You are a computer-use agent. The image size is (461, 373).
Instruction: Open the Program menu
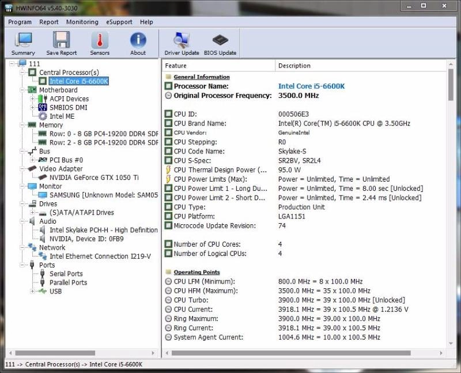pyautogui.click(x=20, y=22)
